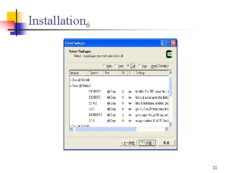231x173 pixels.
Task: Click the back button (上一步)
Action: tap(128, 143)
